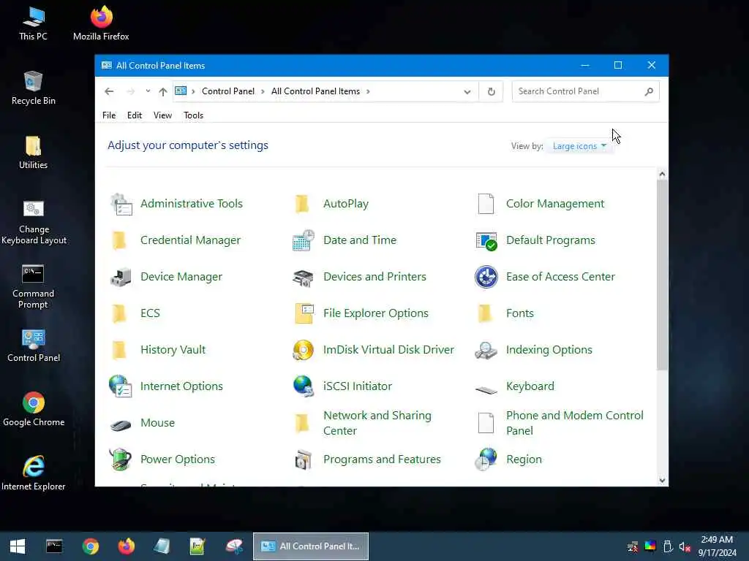Open the Region settings icon
The height and width of the screenshot is (561, 749).
486,459
